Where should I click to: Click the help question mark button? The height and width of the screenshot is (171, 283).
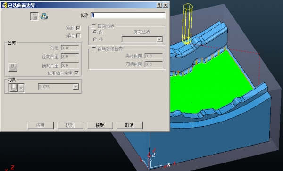tap(159, 5)
